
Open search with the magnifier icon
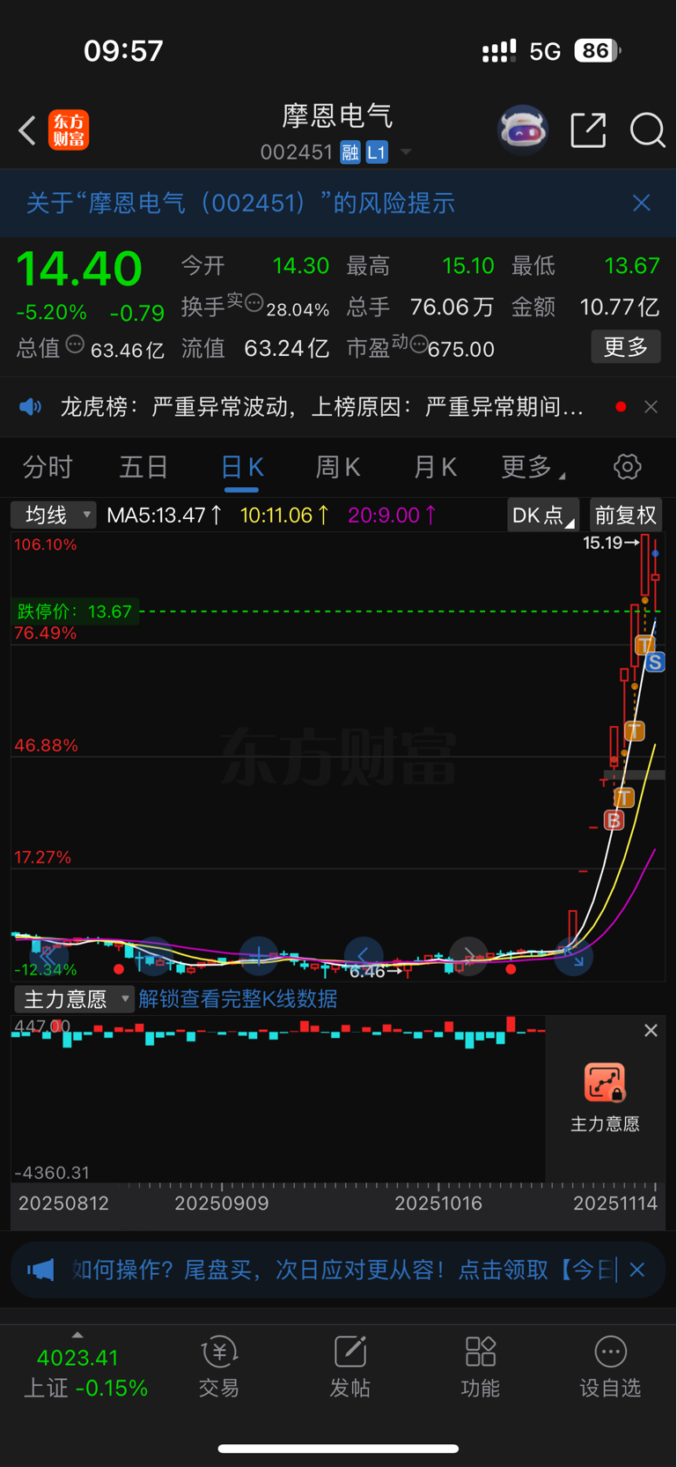(647, 130)
